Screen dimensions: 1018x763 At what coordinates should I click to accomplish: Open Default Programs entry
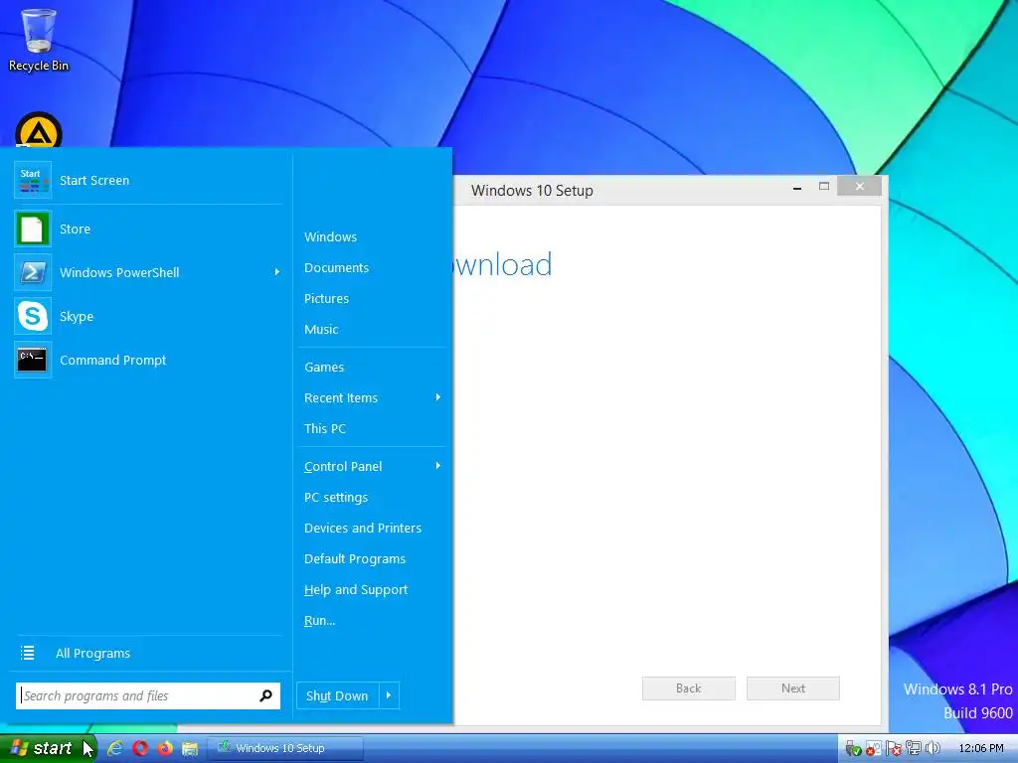click(x=355, y=559)
